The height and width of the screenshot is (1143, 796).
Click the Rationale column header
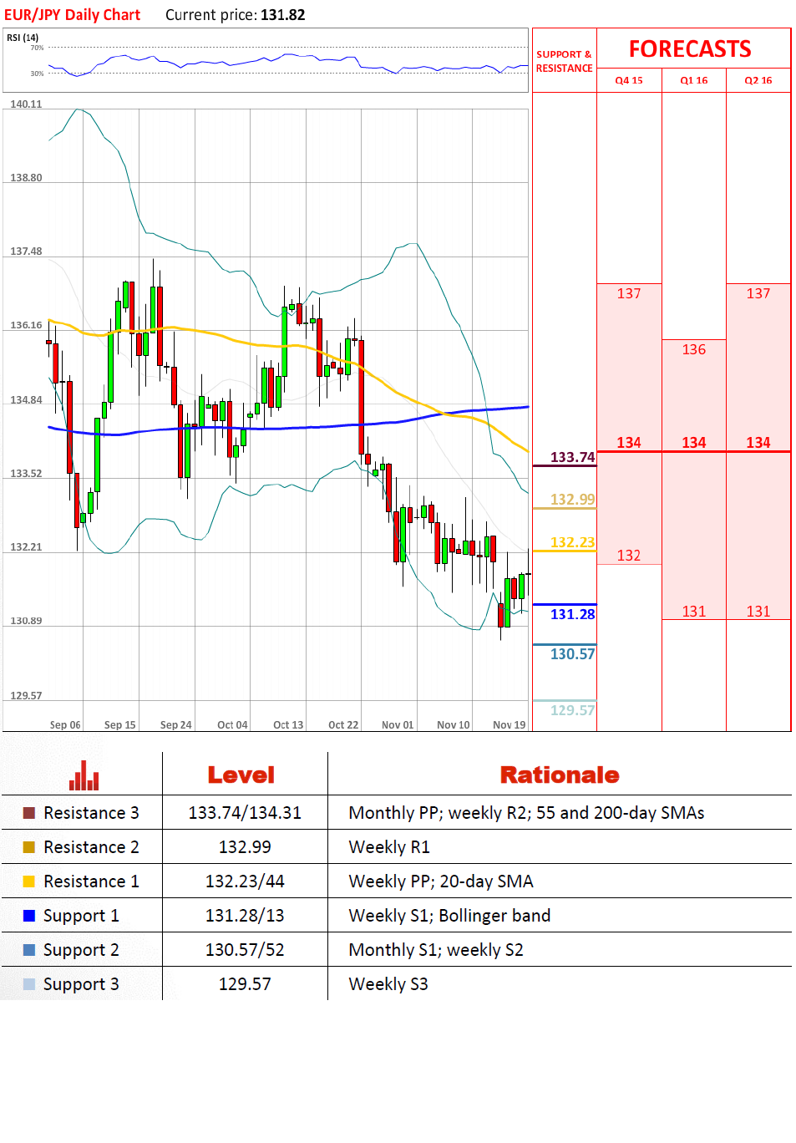(x=560, y=775)
